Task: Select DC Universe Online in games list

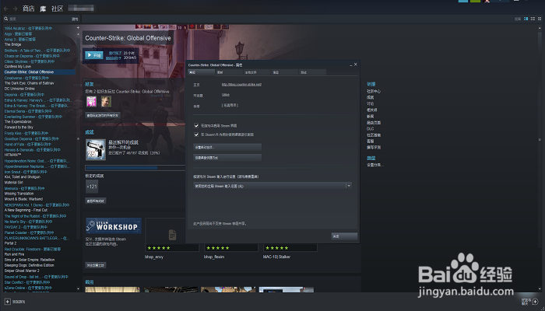Action: tap(19, 89)
